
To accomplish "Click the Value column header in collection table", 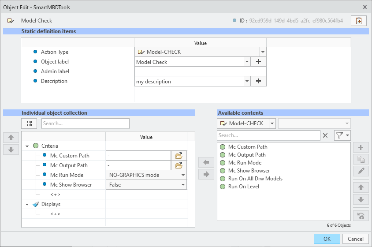I will coord(146,137).
